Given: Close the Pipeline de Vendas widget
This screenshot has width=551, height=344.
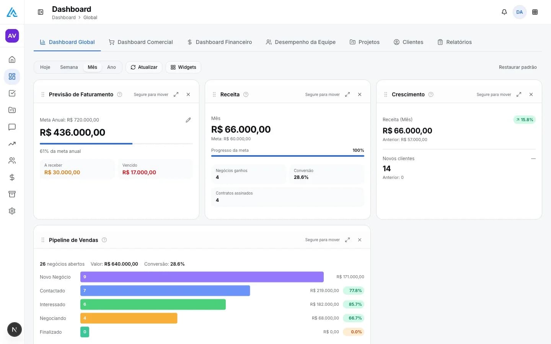Looking at the screenshot, I should tap(360, 240).
